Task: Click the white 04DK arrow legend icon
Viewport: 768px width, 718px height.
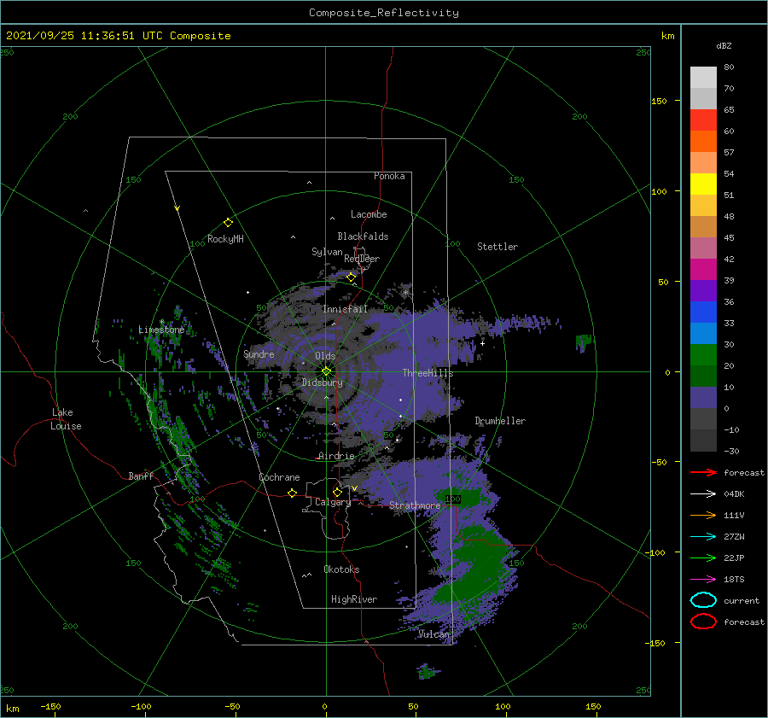Action: click(703, 494)
